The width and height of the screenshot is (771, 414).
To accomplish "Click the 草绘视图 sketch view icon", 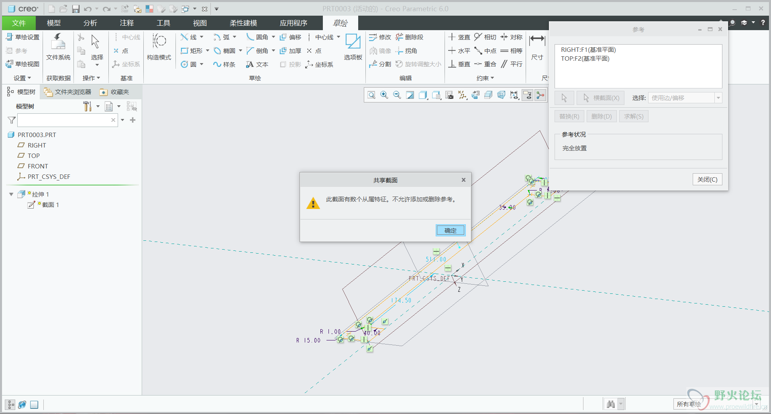I will (22, 64).
